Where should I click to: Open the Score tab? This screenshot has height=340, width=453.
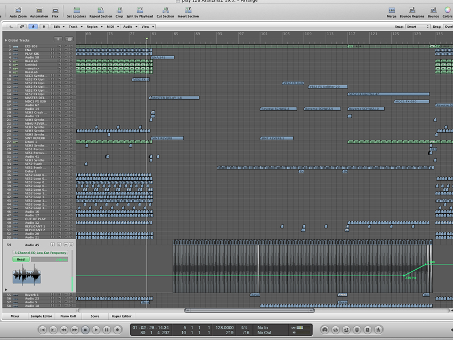pyautogui.click(x=95, y=317)
